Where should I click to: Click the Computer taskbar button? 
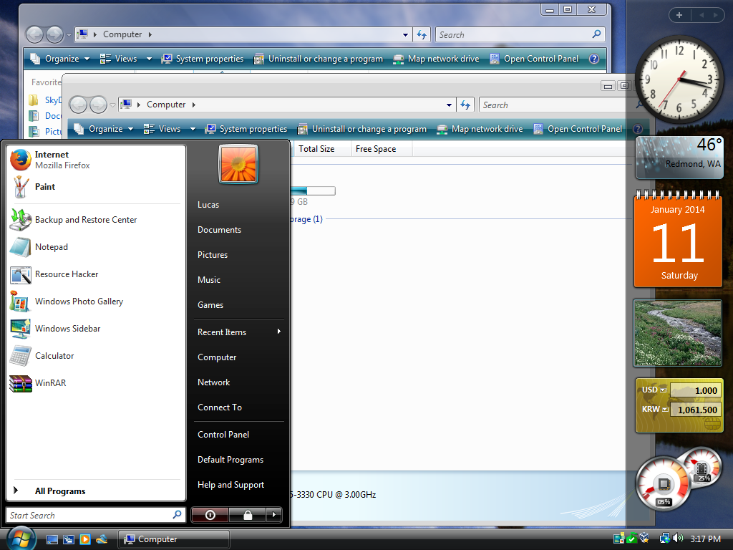click(173, 539)
